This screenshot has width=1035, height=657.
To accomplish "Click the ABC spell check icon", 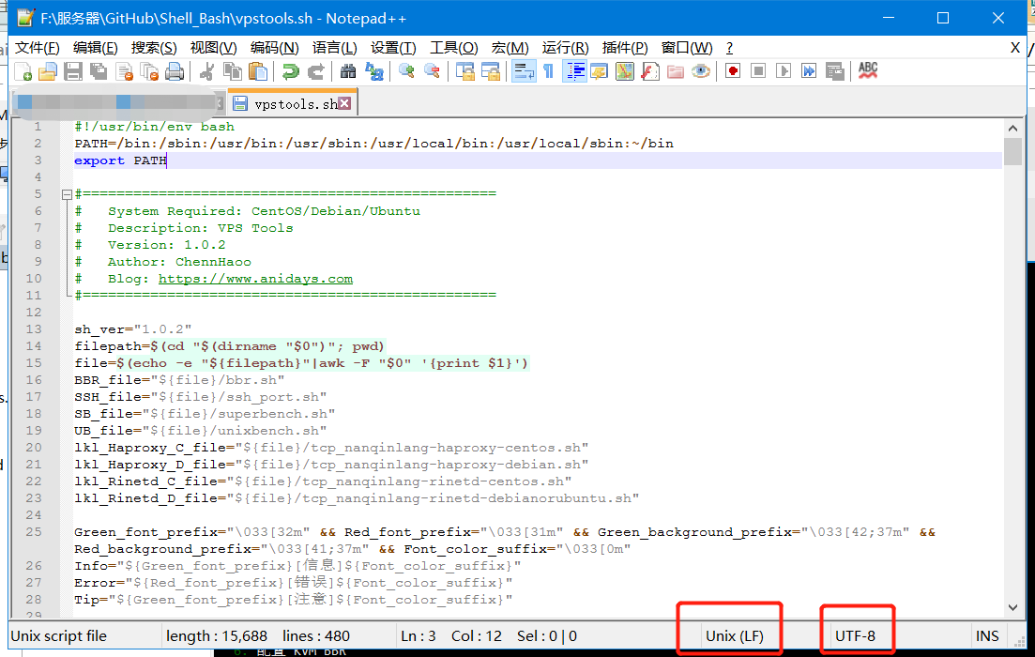I will pyautogui.click(x=868, y=71).
